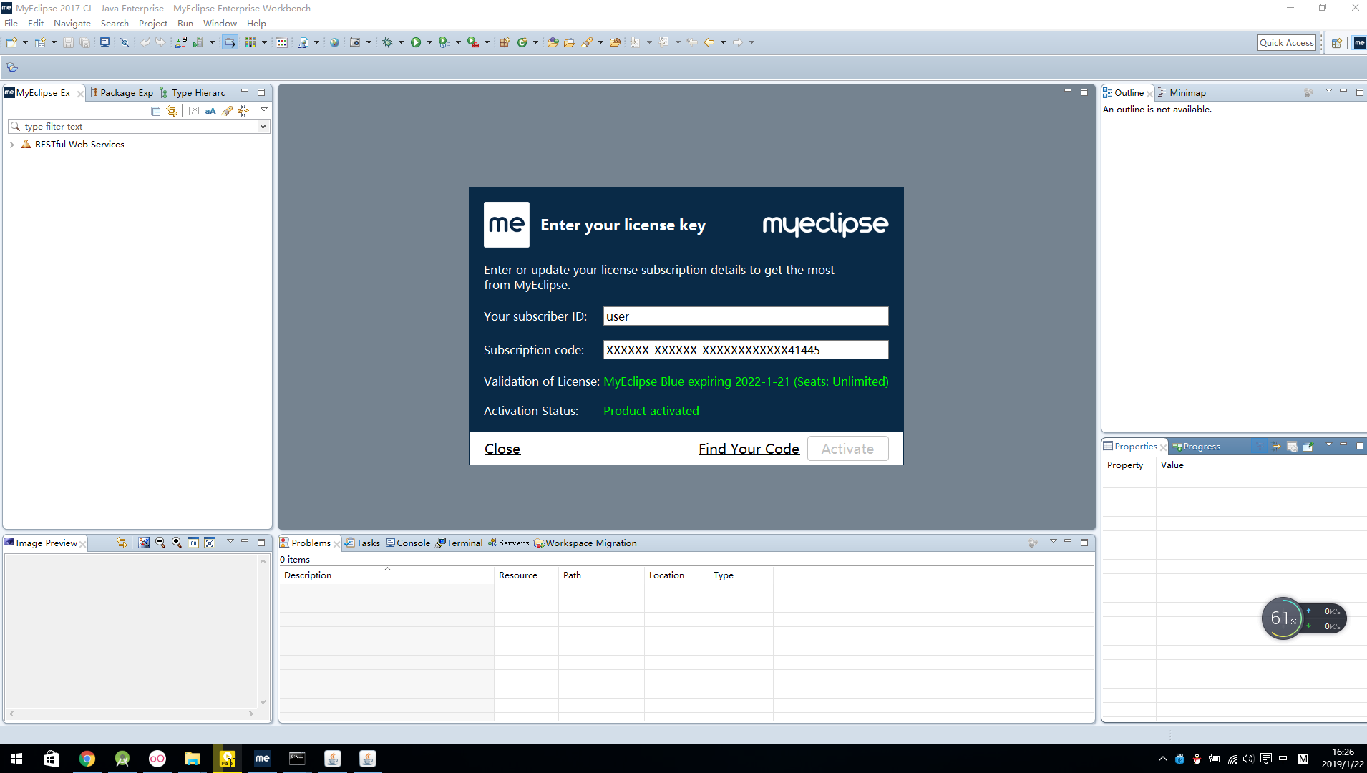Click the subscriber ID input field

tap(746, 316)
